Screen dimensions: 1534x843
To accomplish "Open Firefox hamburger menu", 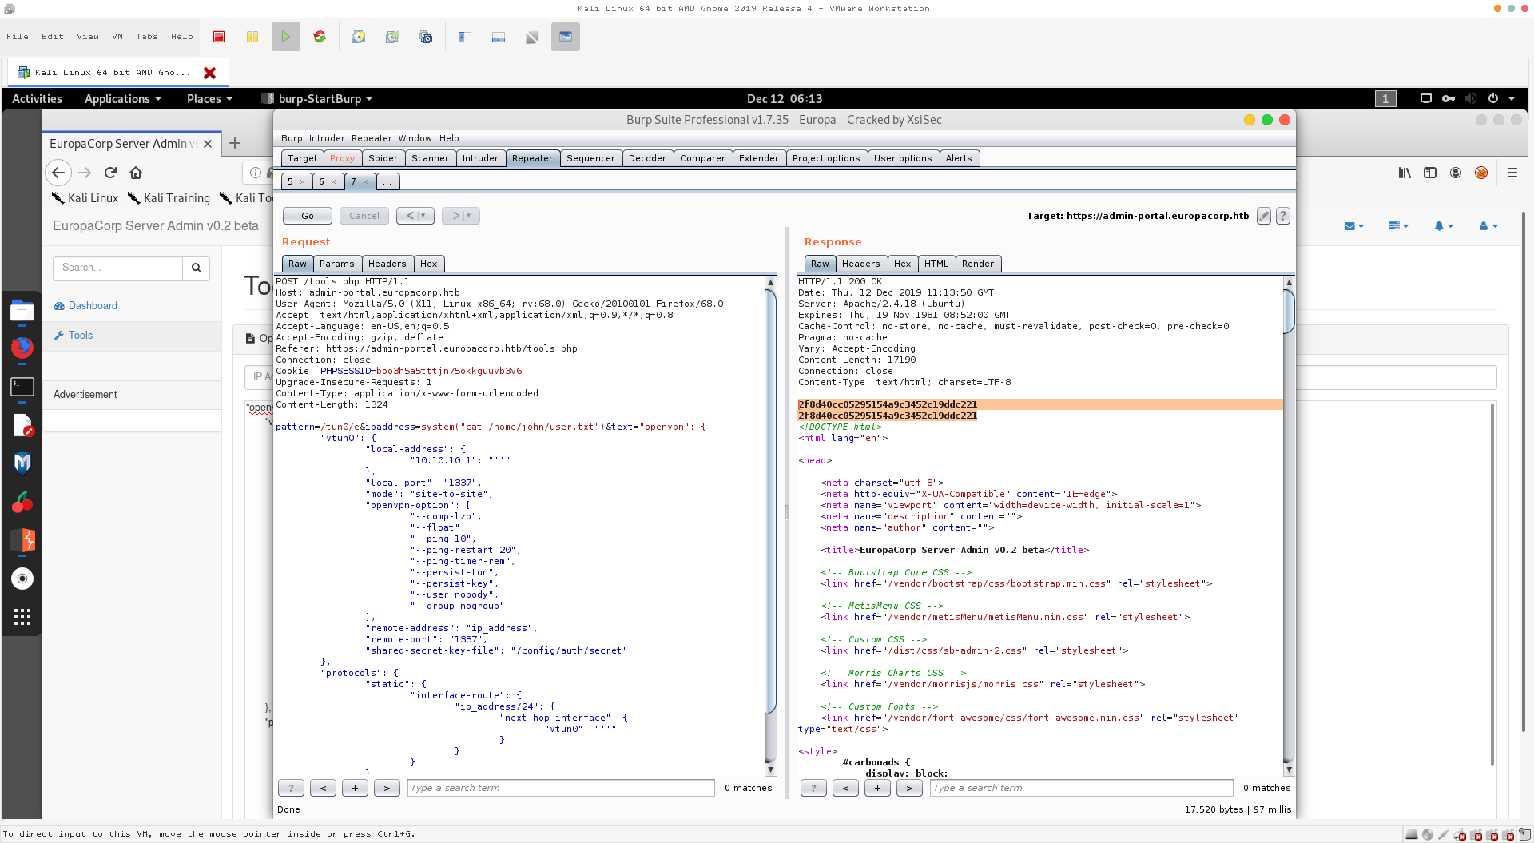I will (1512, 173).
